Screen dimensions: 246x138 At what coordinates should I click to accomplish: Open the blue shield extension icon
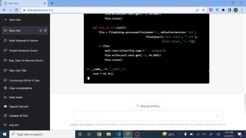click(217, 10)
